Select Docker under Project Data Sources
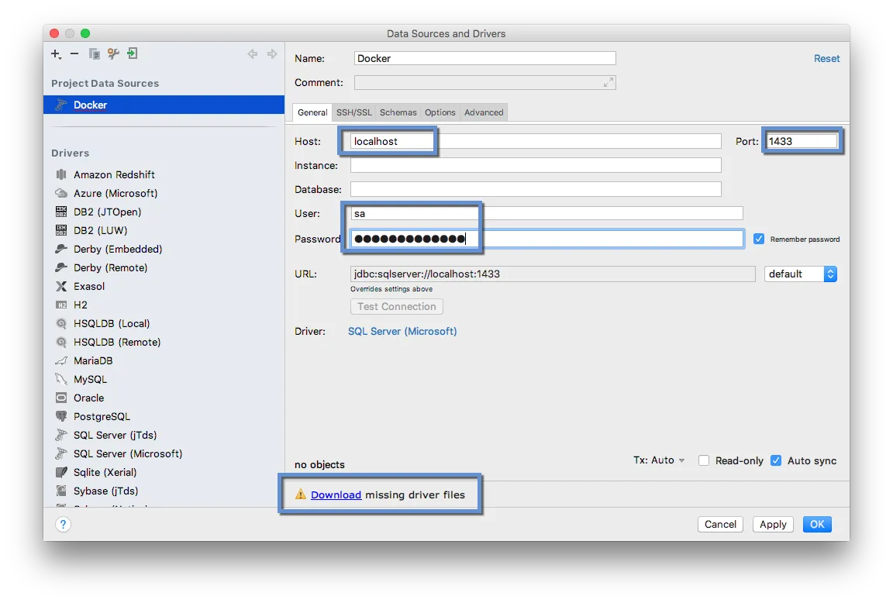Viewport: 893px width, 603px height. coord(164,105)
